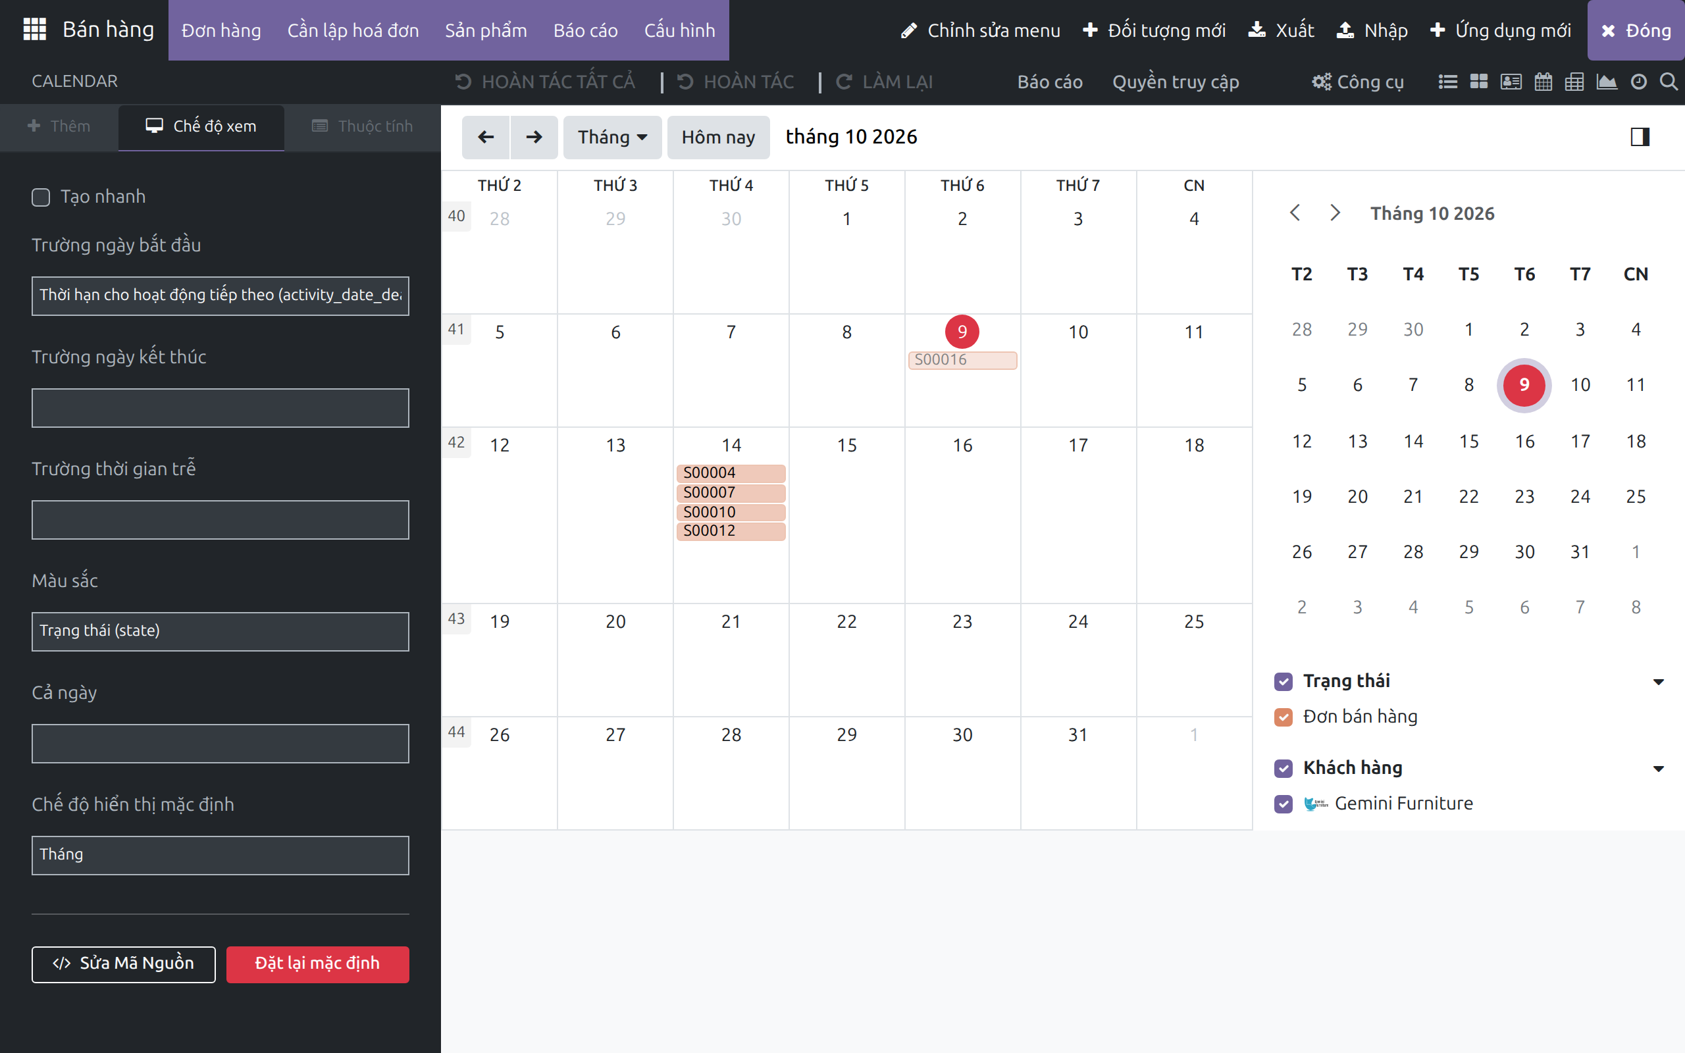Switch to the Thuộc tính tab
This screenshot has width=1685, height=1053.
point(363,127)
